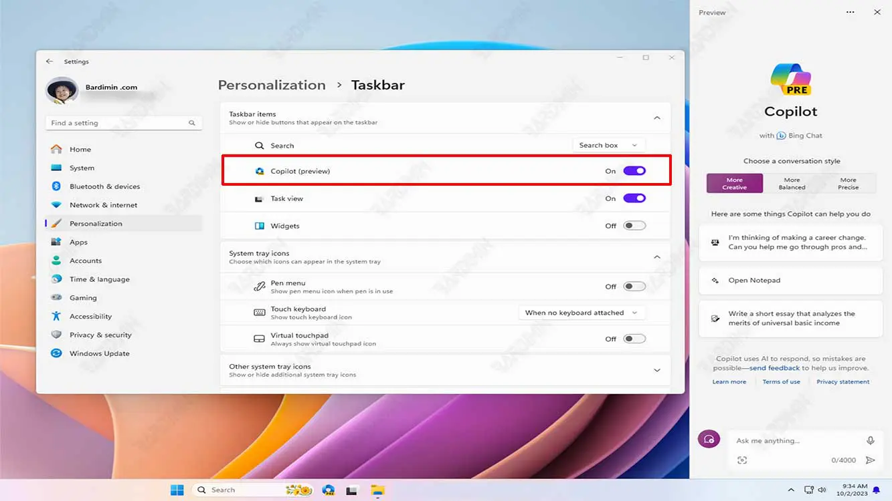
Task: Click the Windows Update icon
Action: (56, 353)
